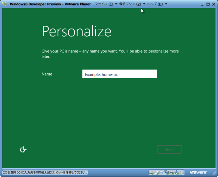
Task: Click the floppy drive device icon
Action: 161,173
